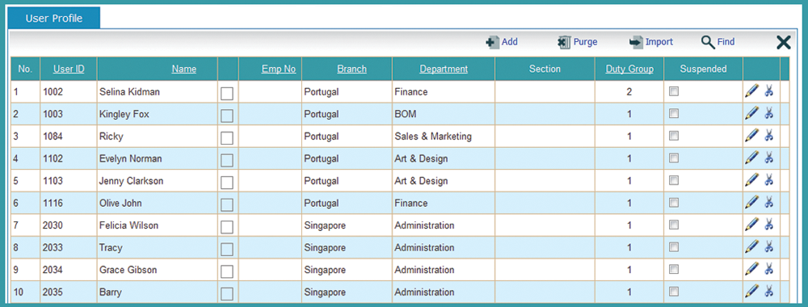Viewport: 808px width, 307px height.
Task: Click the Import arrow icon
Action: (x=636, y=42)
